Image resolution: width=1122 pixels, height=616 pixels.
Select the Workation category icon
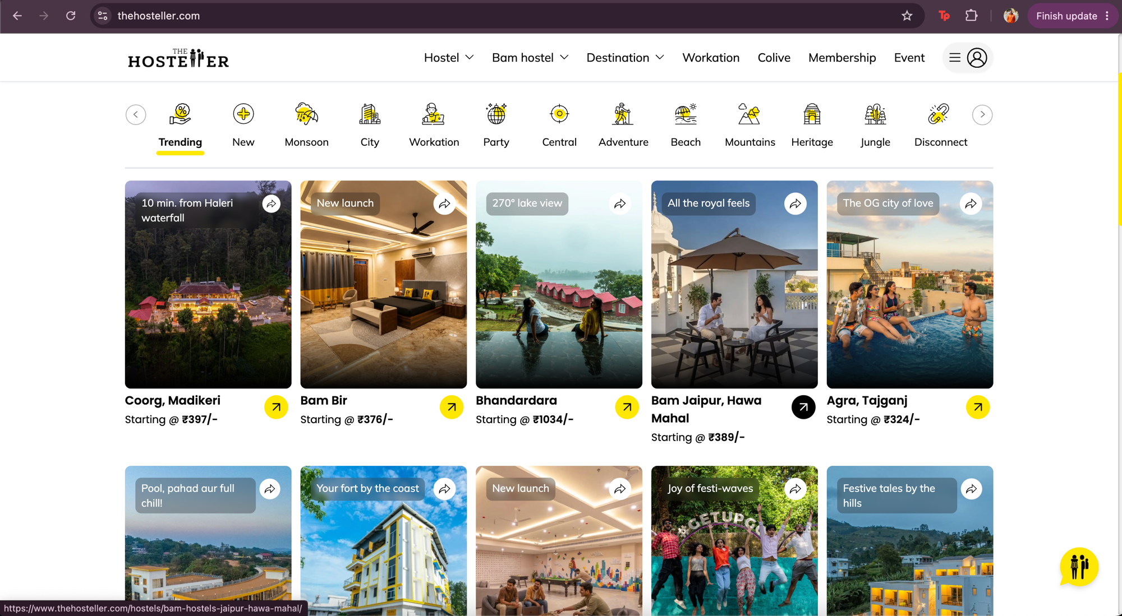pos(433,114)
